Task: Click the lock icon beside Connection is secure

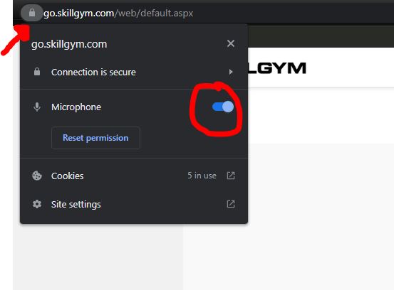Action: (37, 72)
